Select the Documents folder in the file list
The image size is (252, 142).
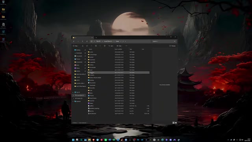119,83
